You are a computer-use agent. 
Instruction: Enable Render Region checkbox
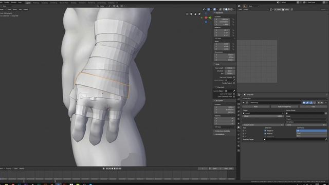tap(234, 83)
